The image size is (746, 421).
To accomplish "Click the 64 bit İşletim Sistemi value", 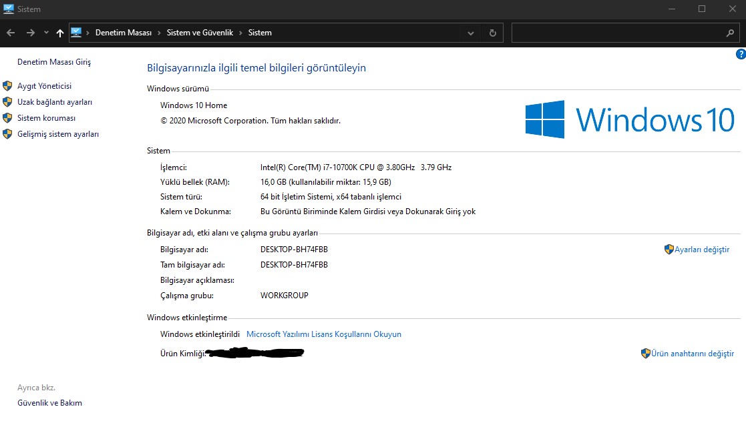I will point(331,197).
